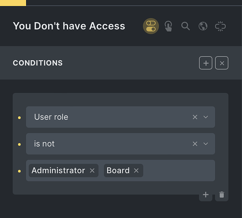The image size is (242, 218).
Task: Add a new condition set with plus
Action: click(206, 63)
